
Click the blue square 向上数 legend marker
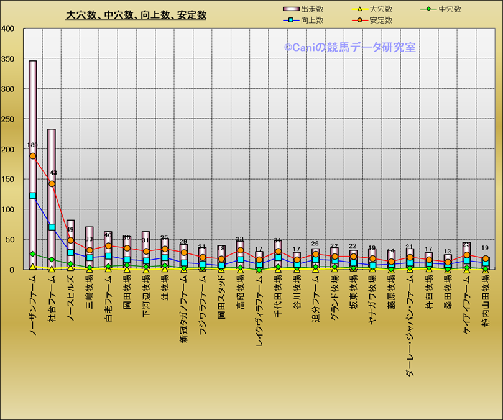pos(290,20)
